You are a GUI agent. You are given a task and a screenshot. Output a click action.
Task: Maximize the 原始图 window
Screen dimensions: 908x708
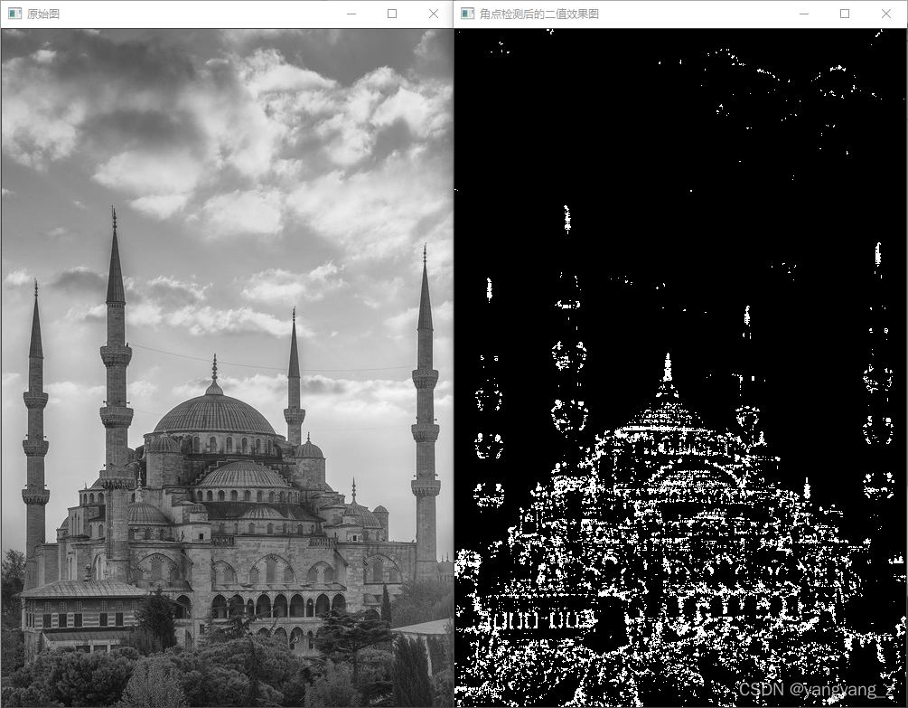pos(392,14)
